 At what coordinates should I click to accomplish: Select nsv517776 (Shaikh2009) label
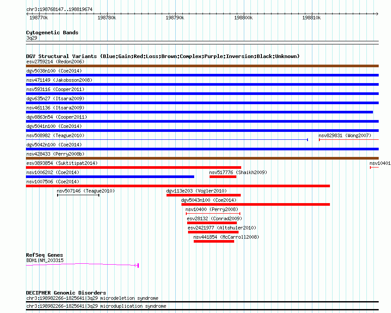238,172
